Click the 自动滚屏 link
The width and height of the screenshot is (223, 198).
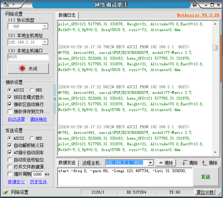click(x=16, y=119)
